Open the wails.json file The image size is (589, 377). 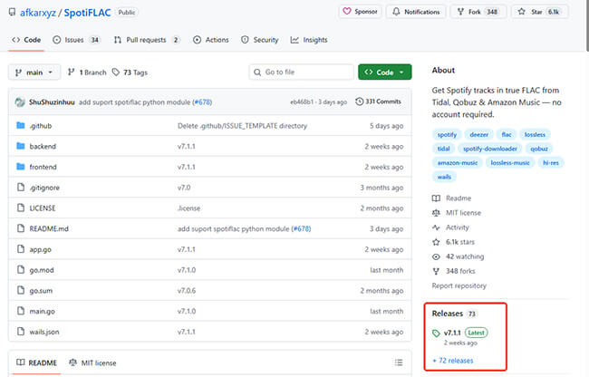coord(44,332)
